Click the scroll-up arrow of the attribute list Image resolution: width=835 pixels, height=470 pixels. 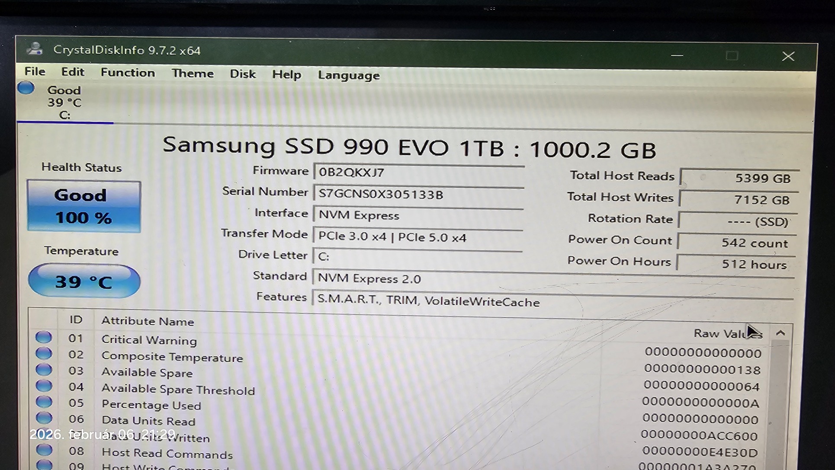780,333
